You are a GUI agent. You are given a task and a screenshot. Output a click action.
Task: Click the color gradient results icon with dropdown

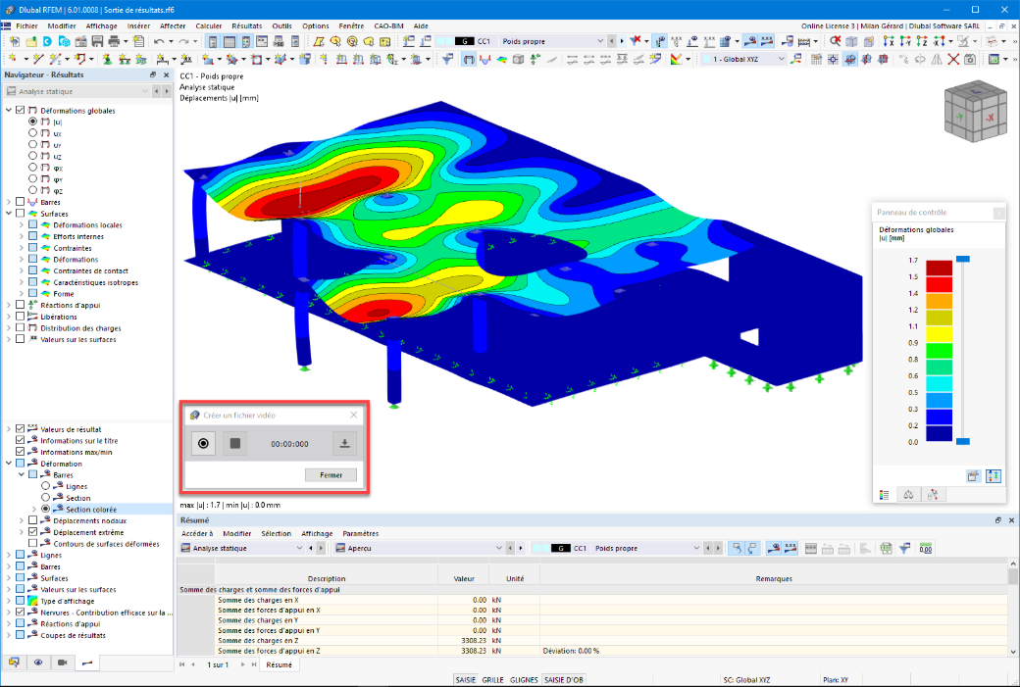point(677,59)
